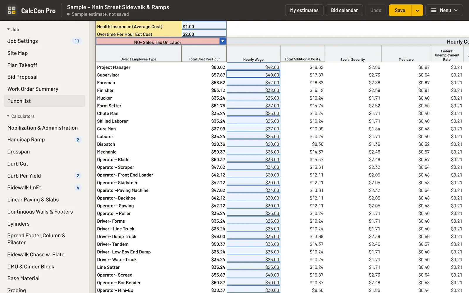Open Linear Paving & Slabs calculator

[x=45, y=200]
